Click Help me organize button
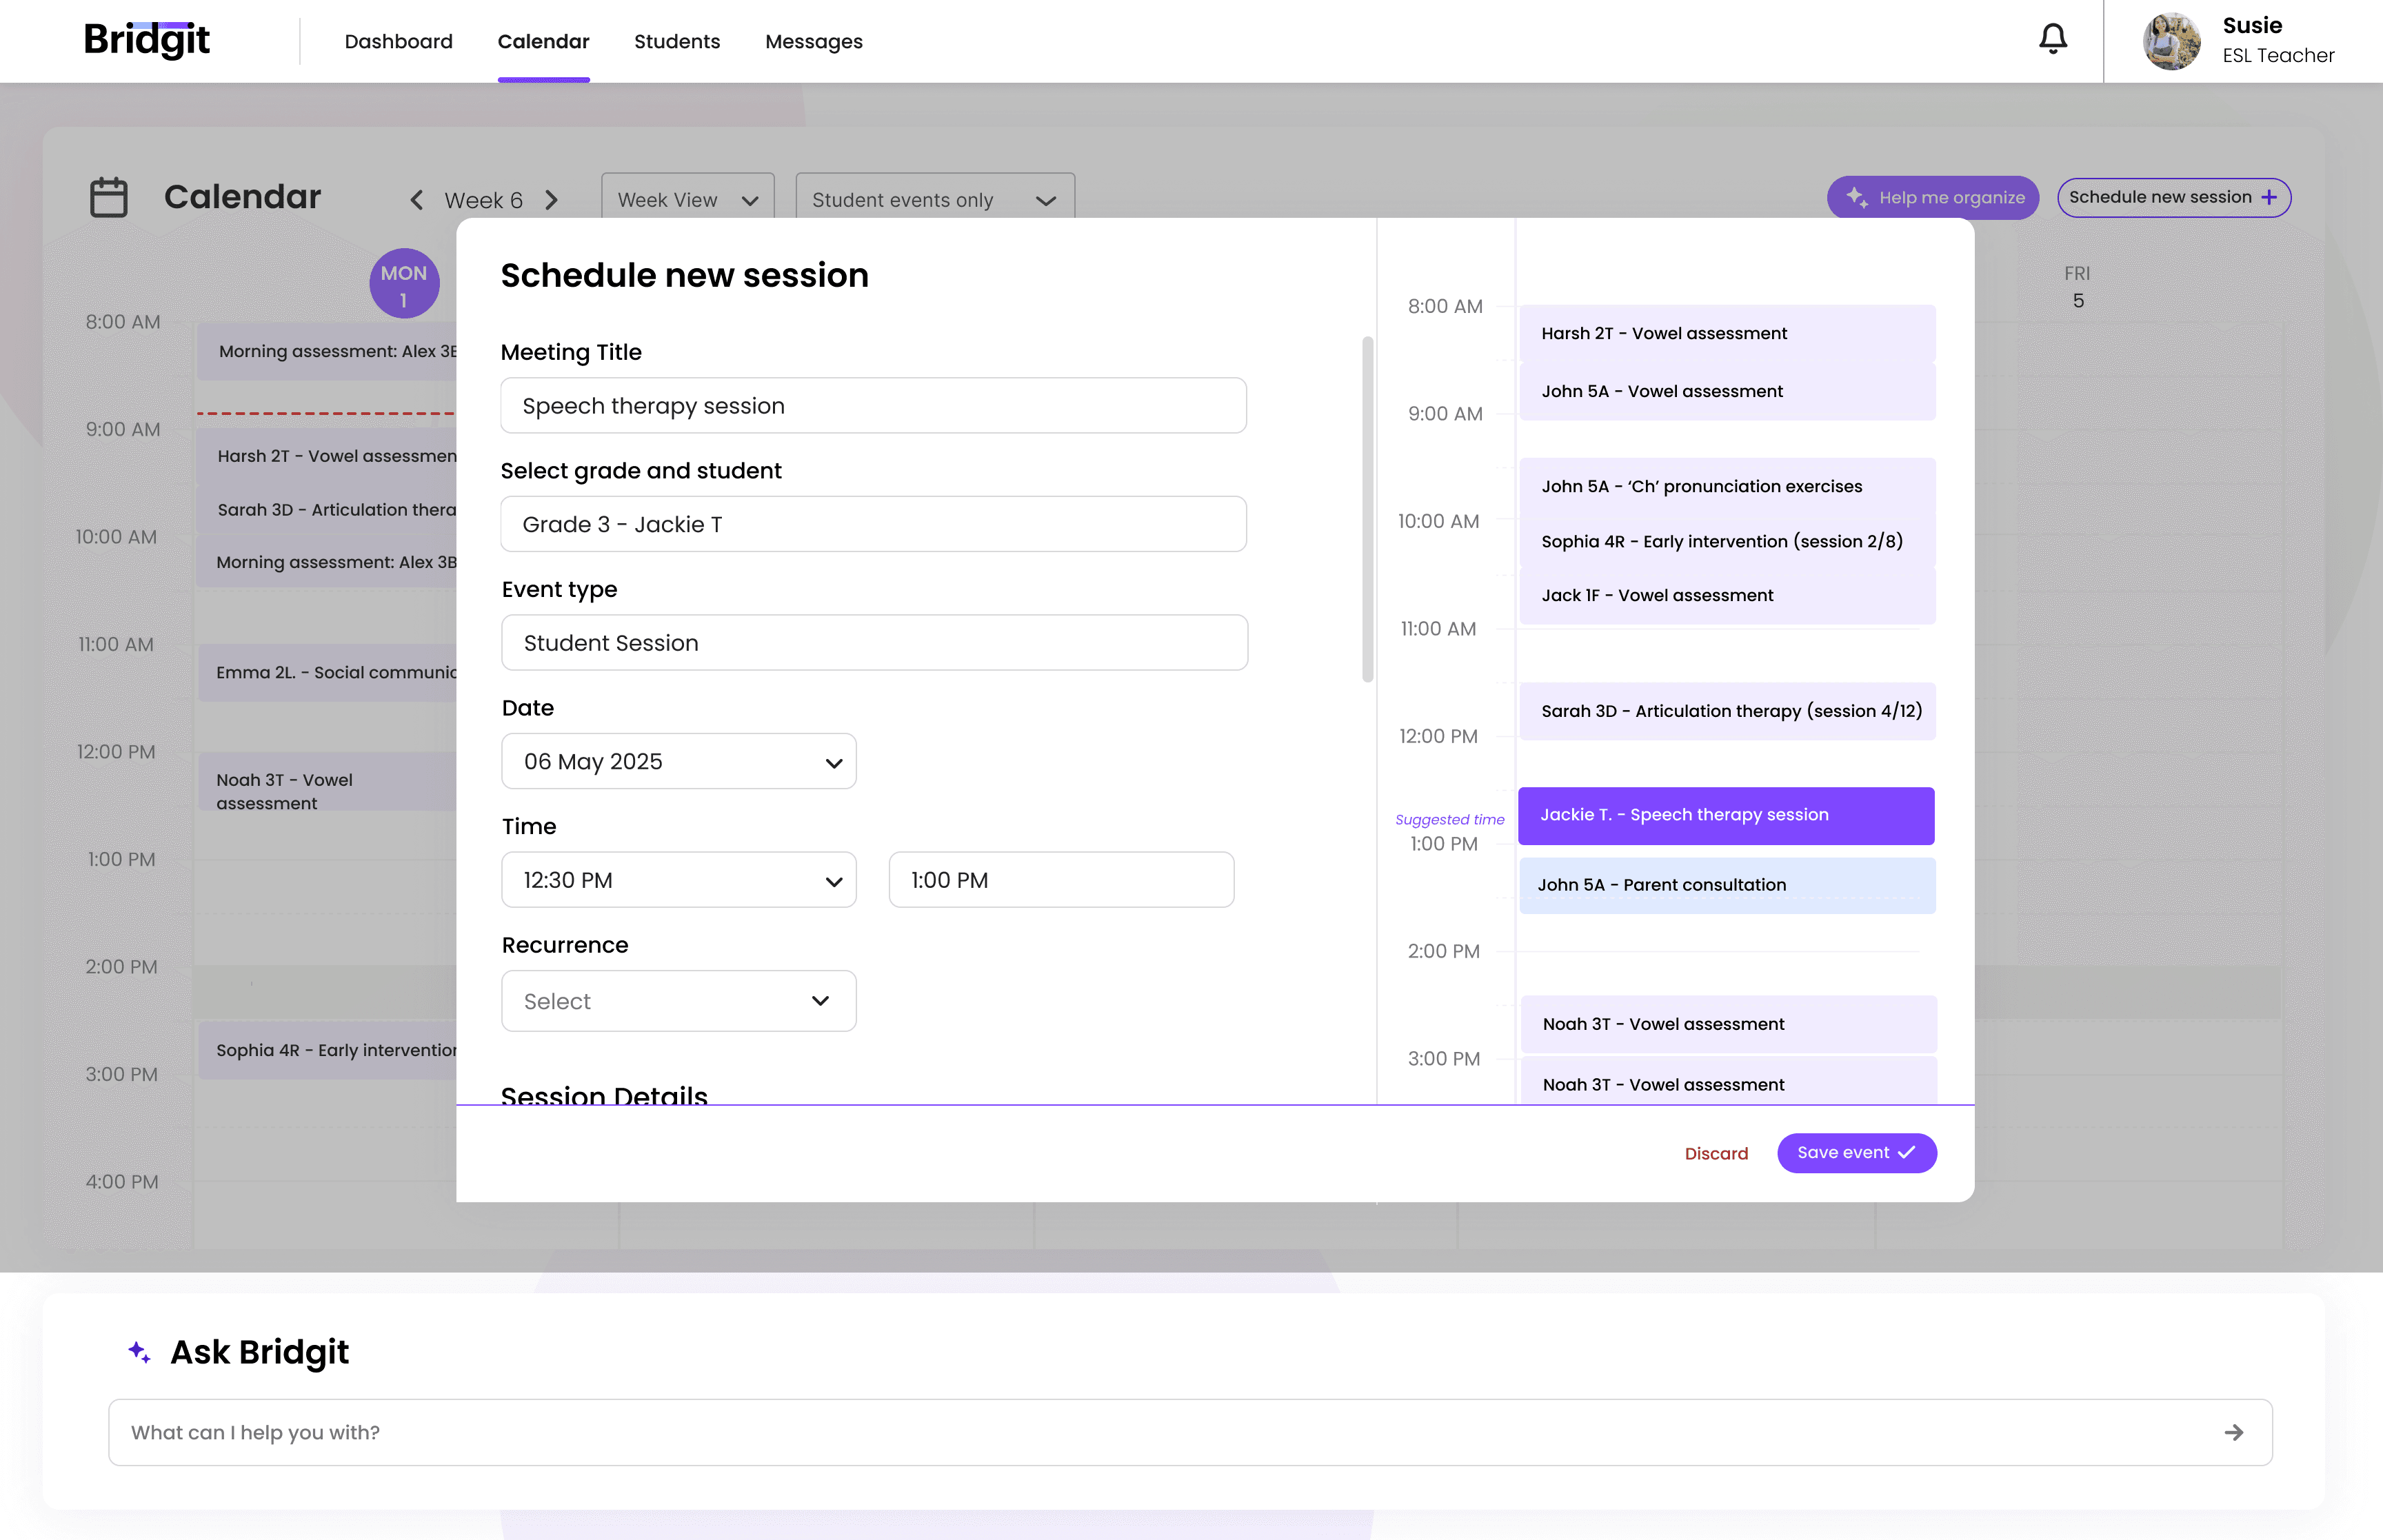 [1932, 197]
